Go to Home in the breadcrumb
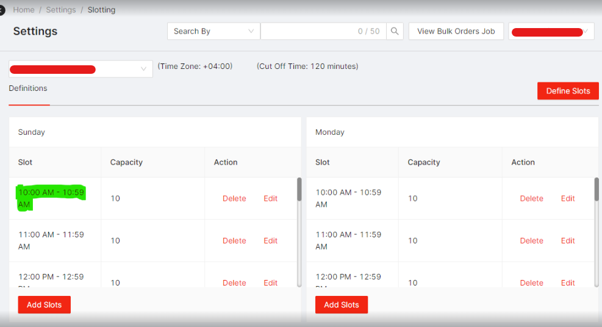Viewport: 602px width, 327px height. click(x=24, y=10)
